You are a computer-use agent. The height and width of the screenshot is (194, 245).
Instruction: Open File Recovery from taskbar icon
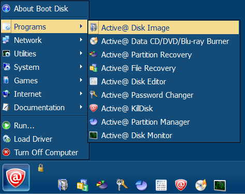[x=82, y=185]
